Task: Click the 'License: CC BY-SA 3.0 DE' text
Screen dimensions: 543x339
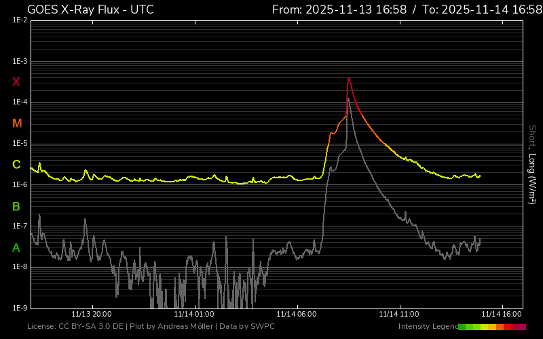Action: (75, 326)
